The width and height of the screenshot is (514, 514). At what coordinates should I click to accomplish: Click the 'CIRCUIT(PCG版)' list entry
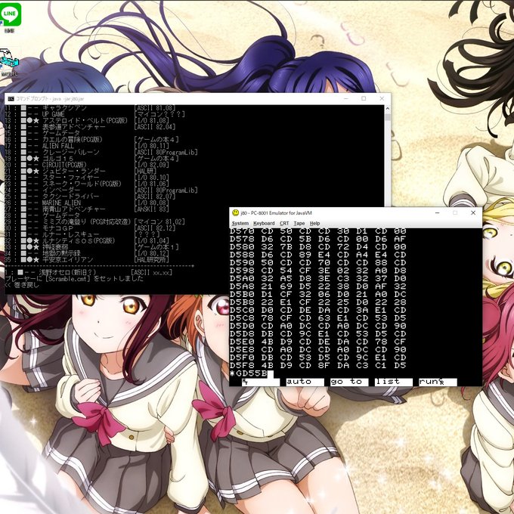pyautogui.click(x=64, y=165)
